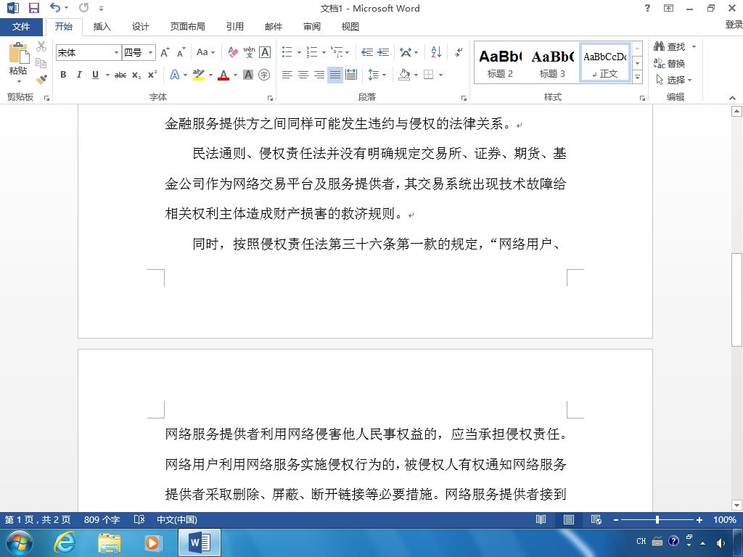
Task: Open the phonetic guide (wén) tool
Action: (x=249, y=52)
